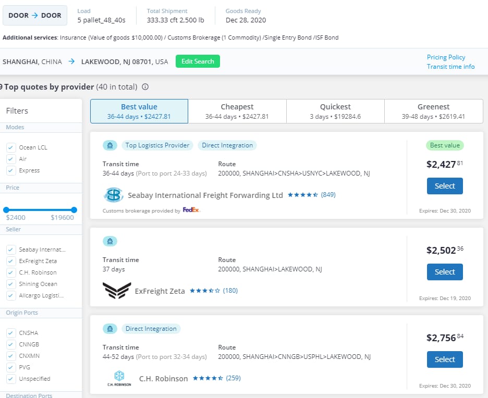
Task: Click the Seller filter section header
Action: pos(41,229)
